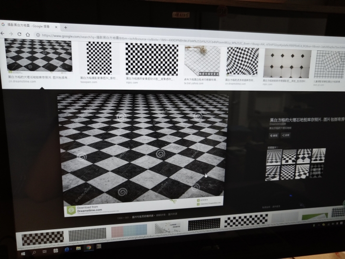Click the item.jd.com source link

pos(319,85)
